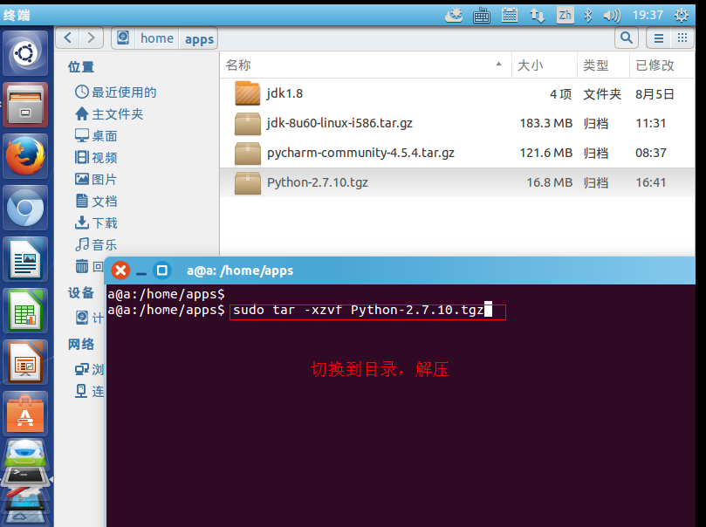Search files with the magnifier button
706x527 pixels.
(627, 38)
